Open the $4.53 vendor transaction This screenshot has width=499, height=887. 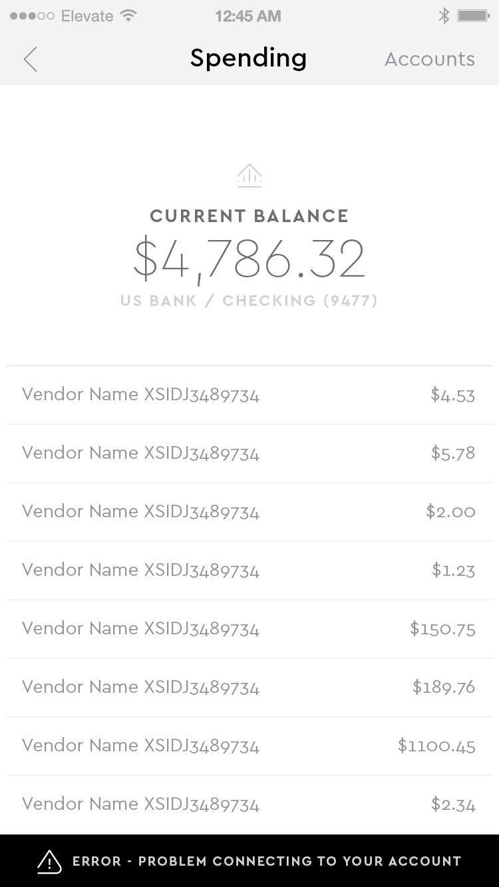(249, 395)
